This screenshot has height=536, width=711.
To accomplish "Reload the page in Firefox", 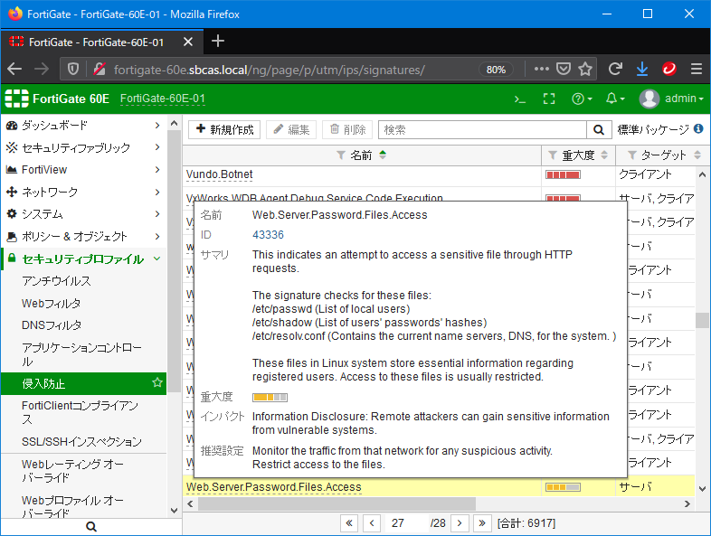I will (615, 70).
